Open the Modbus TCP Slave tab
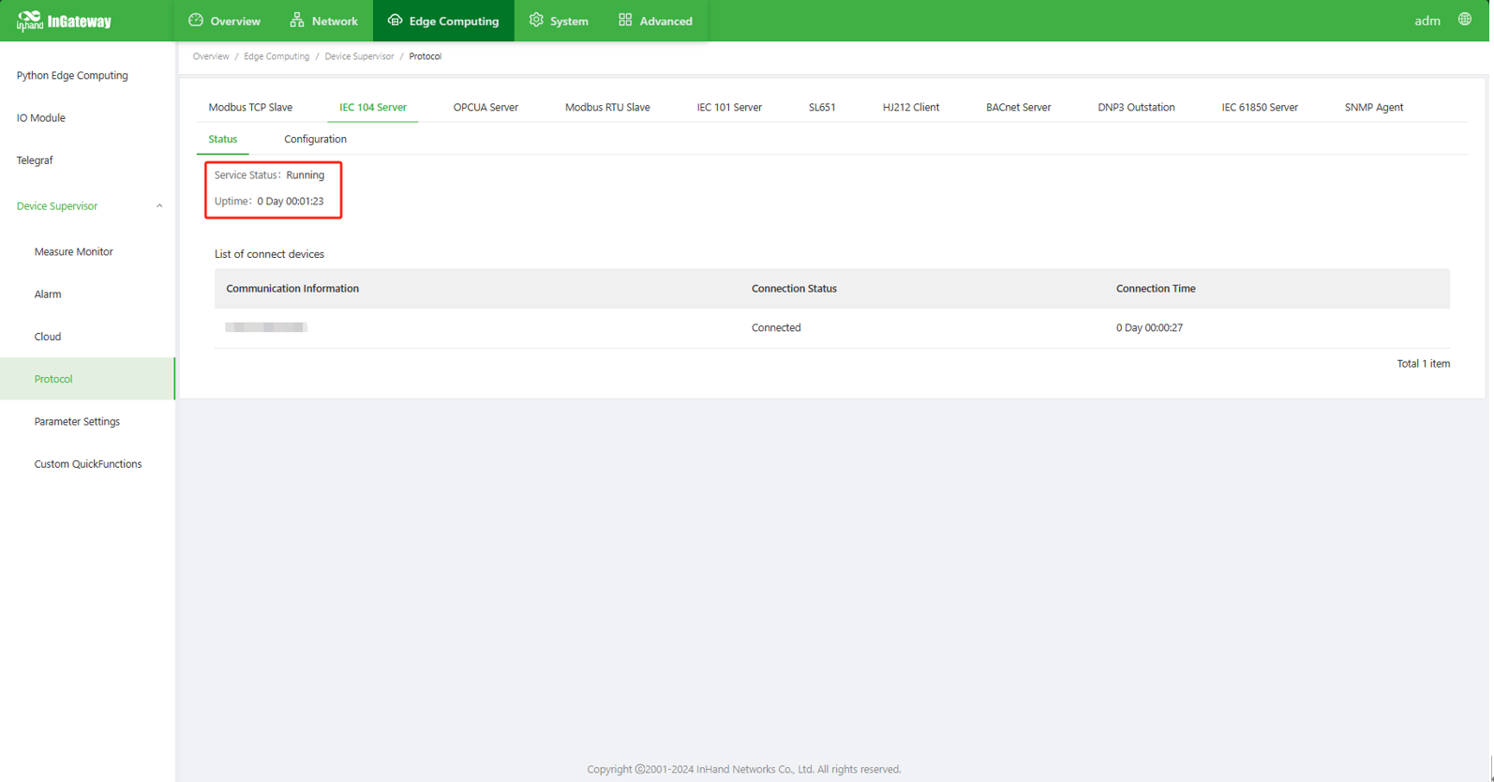This screenshot has height=782, width=1494. click(250, 107)
